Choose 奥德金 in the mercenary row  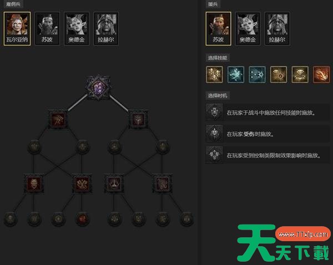77,28
